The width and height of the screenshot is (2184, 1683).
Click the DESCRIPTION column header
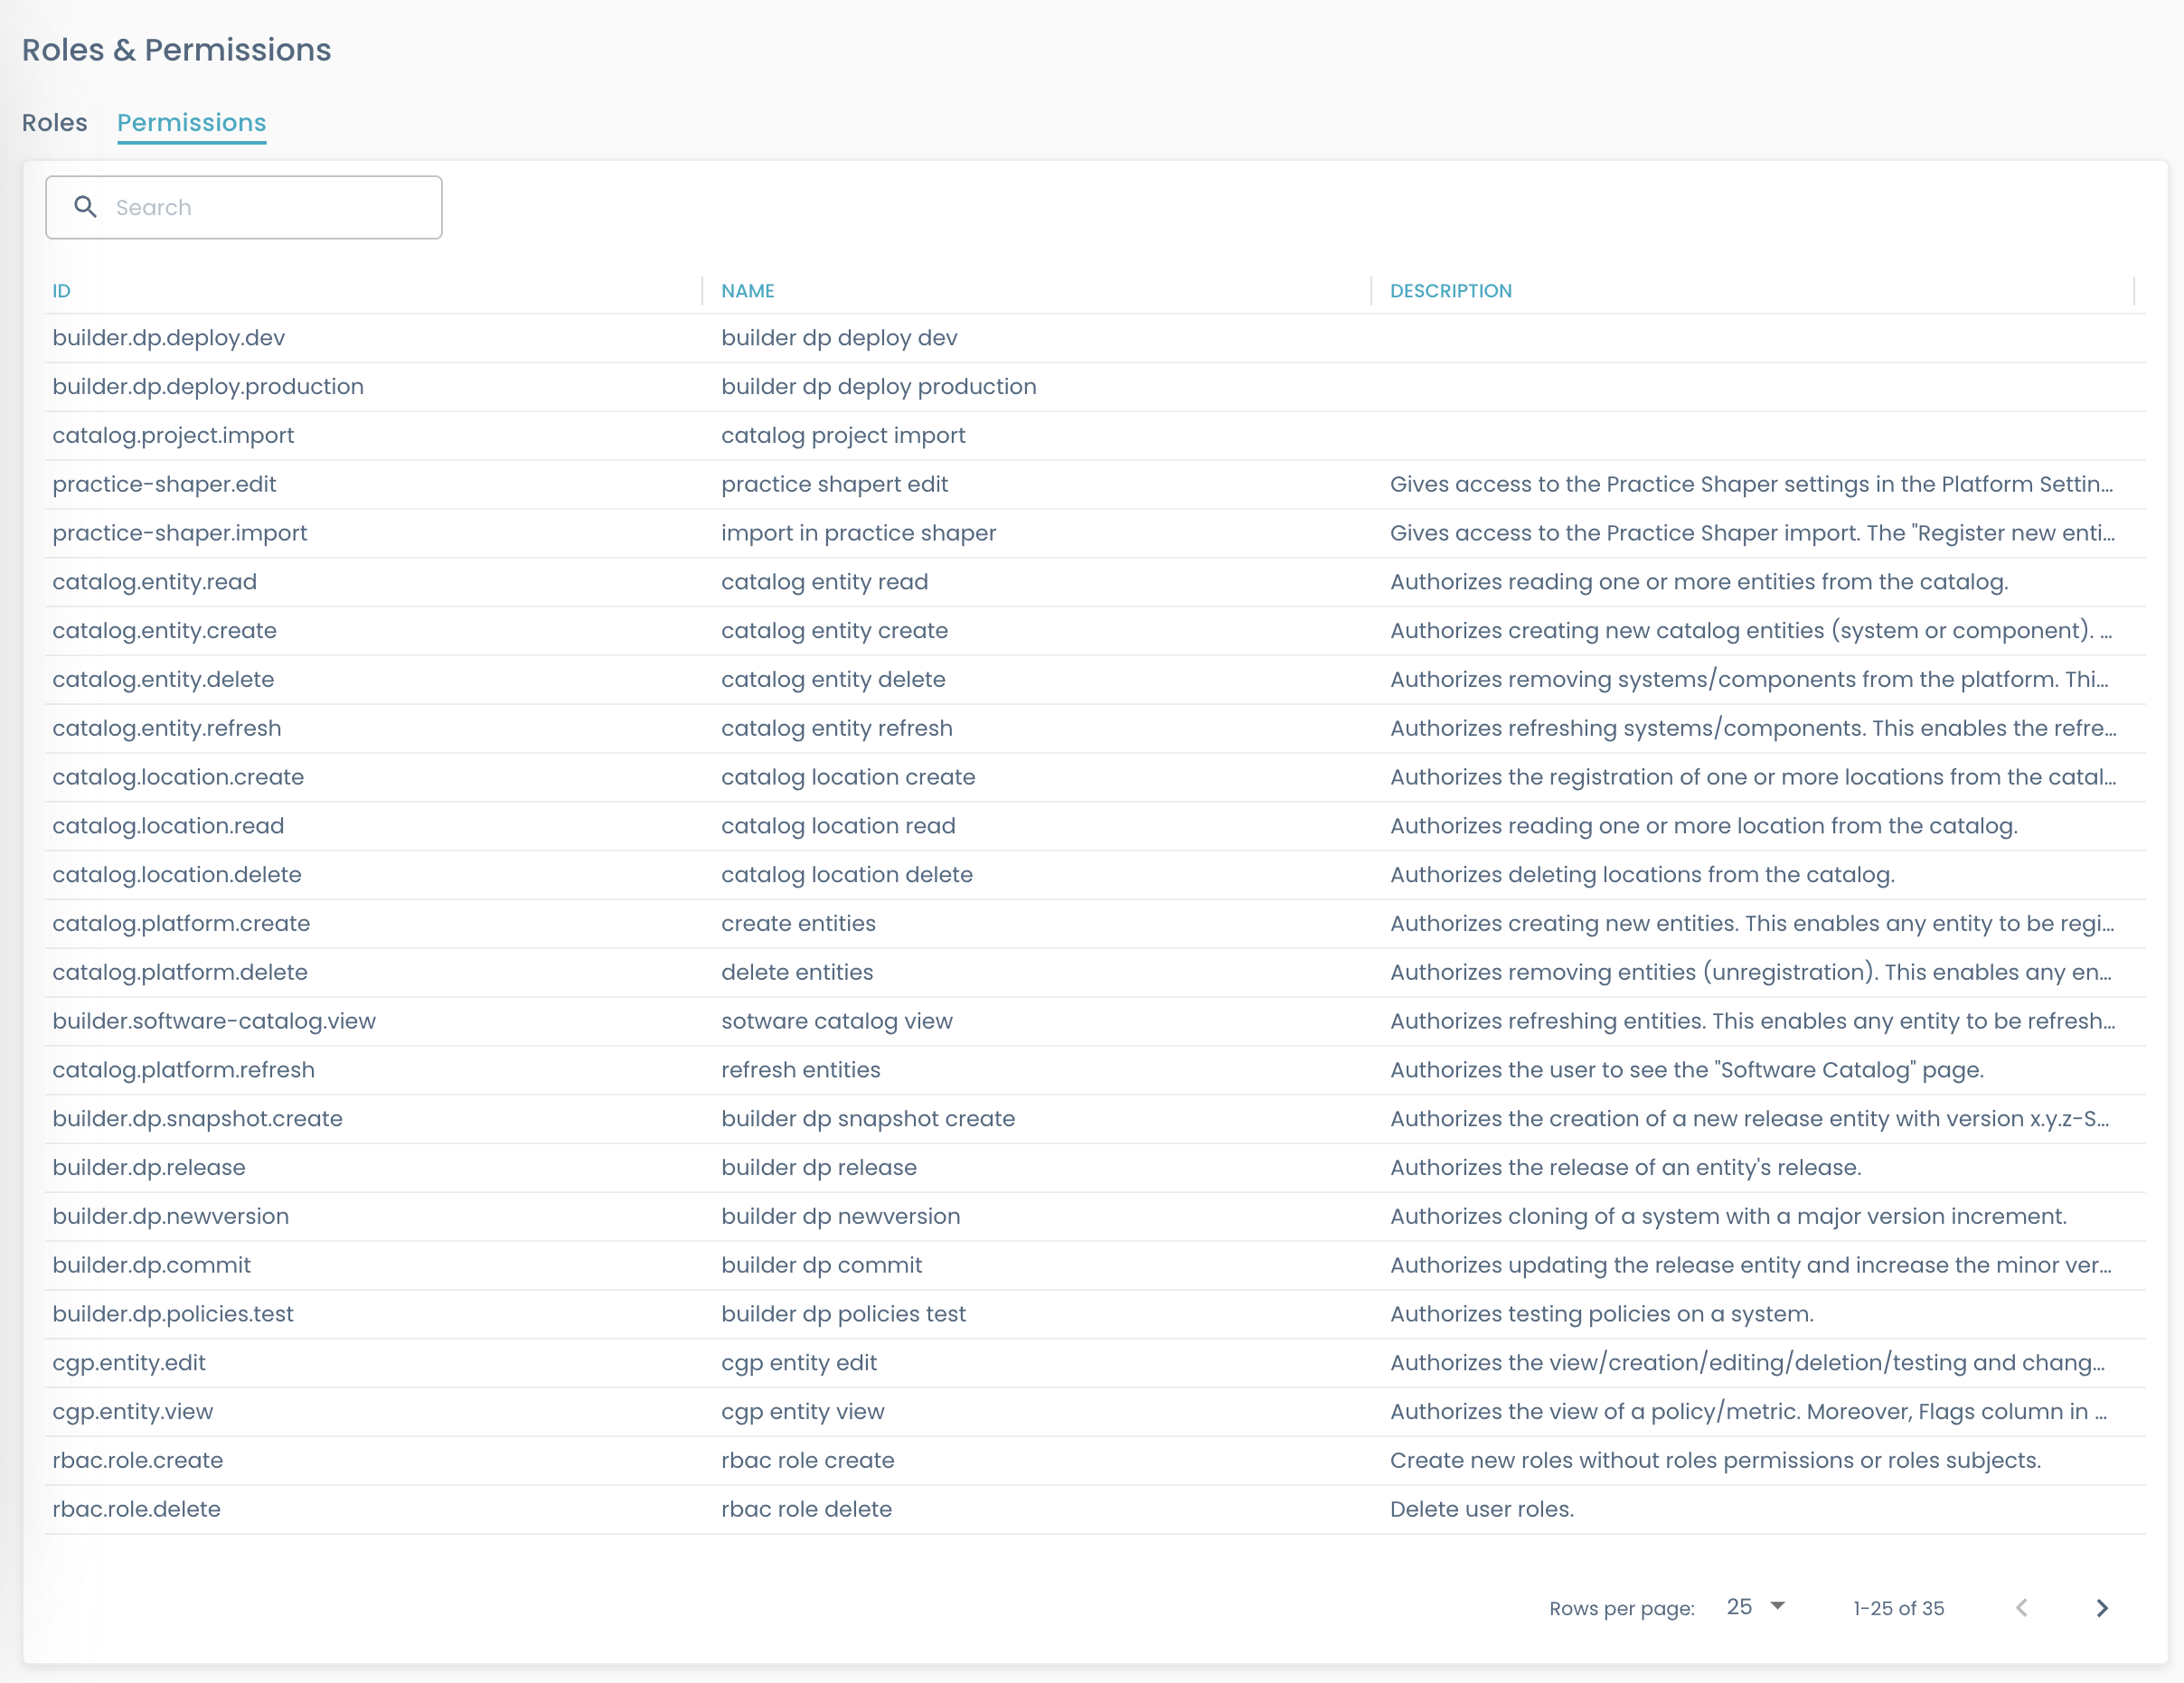coord(1452,290)
